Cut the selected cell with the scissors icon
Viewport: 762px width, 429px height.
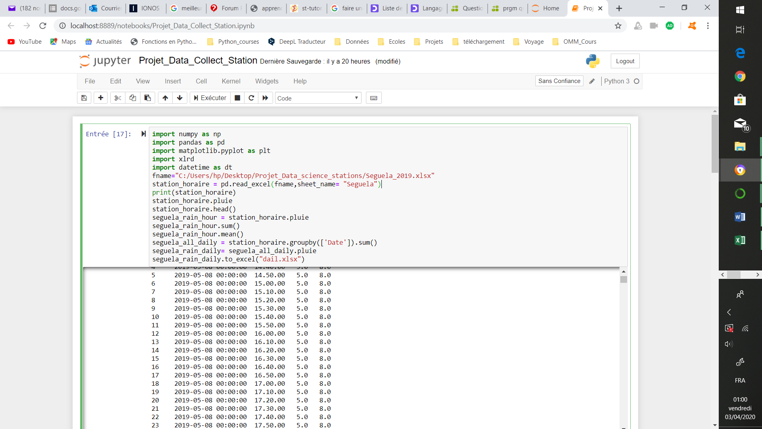pos(117,98)
